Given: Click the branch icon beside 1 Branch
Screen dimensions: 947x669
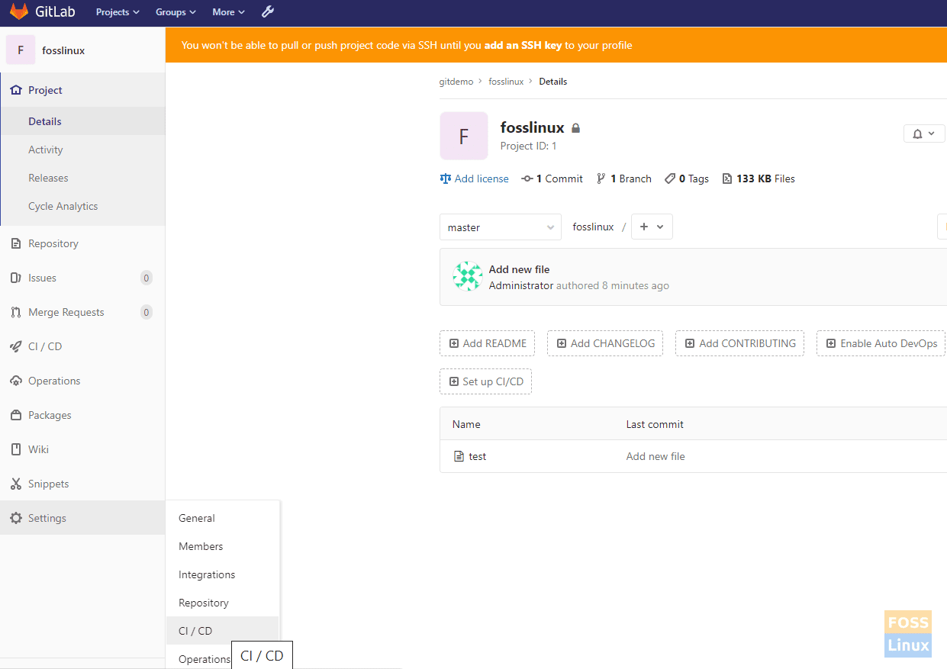Looking at the screenshot, I should point(601,179).
